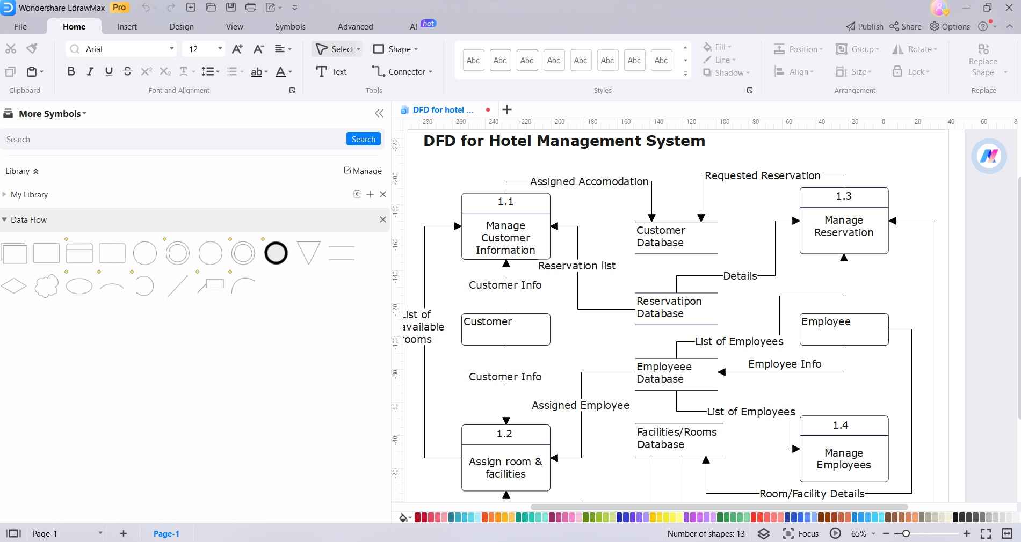1021x542 pixels.
Task: Toggle Bold formatting
Action: pos(71,71)
